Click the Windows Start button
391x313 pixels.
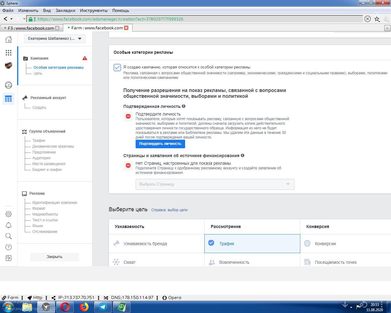point(8,307)
